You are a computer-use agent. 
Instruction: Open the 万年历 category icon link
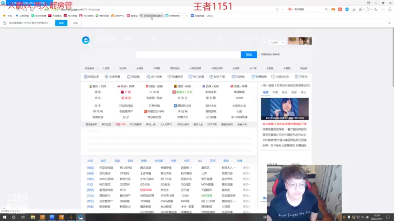tap(301, 77)
